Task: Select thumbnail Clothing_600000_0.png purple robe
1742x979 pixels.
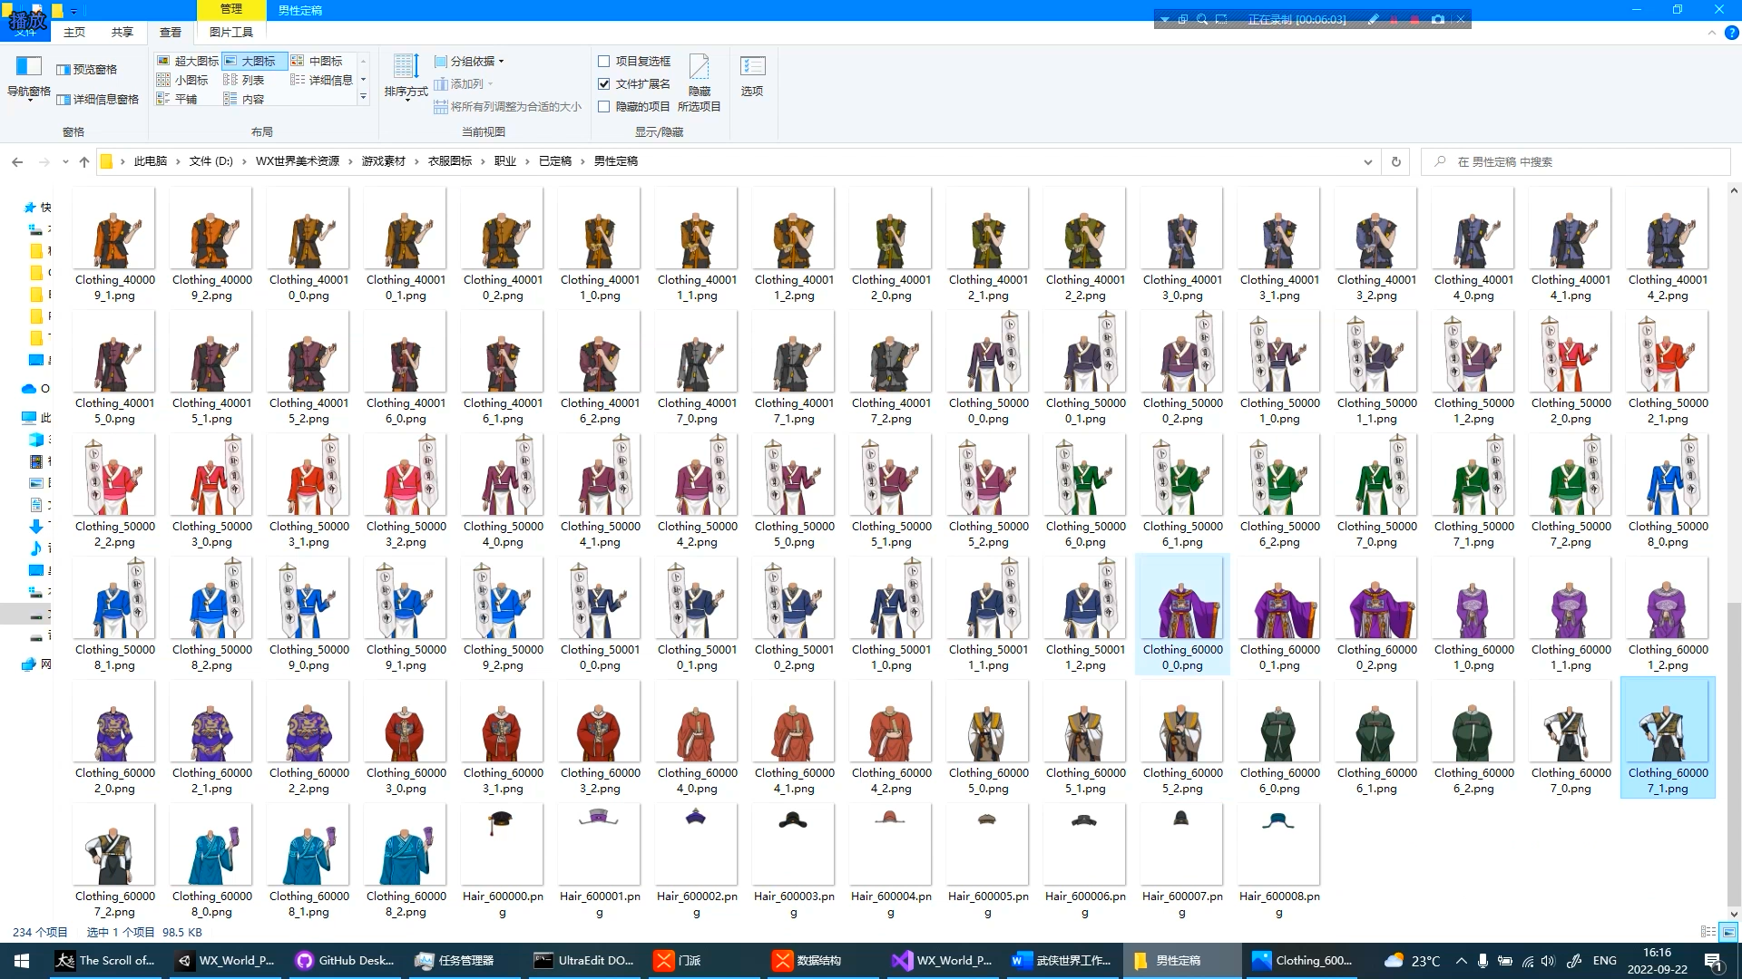Action: pos(1182,614)
